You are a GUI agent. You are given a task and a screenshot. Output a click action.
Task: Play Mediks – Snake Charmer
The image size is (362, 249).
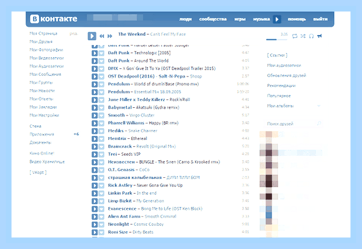[95, 131]
